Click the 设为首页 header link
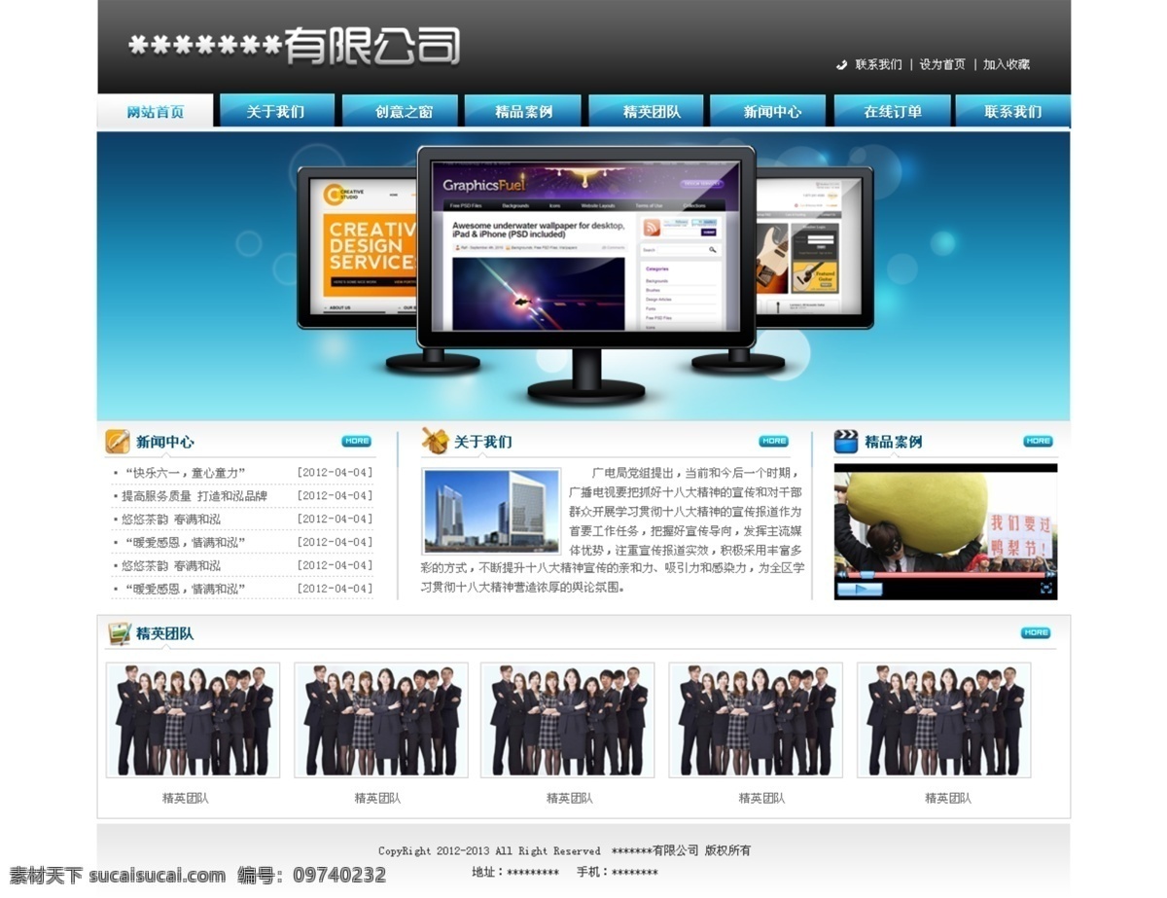 942,65
